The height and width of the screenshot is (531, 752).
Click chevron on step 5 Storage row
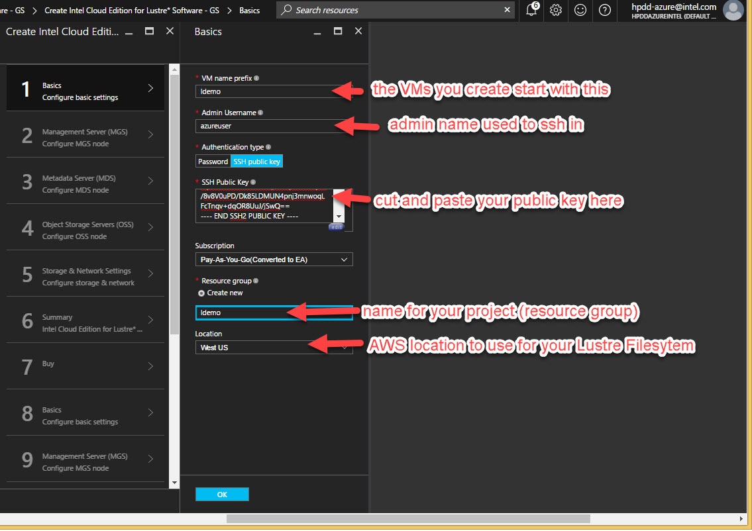(150, 273)
